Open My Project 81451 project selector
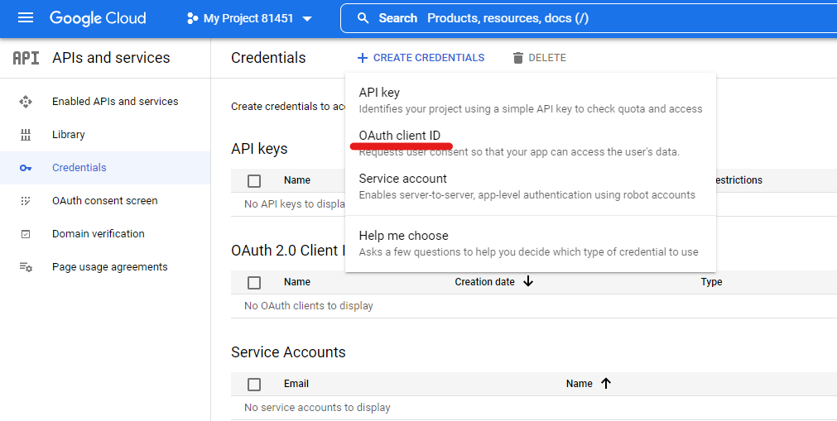This screenshot has height=421, width=837. [249, 19]
